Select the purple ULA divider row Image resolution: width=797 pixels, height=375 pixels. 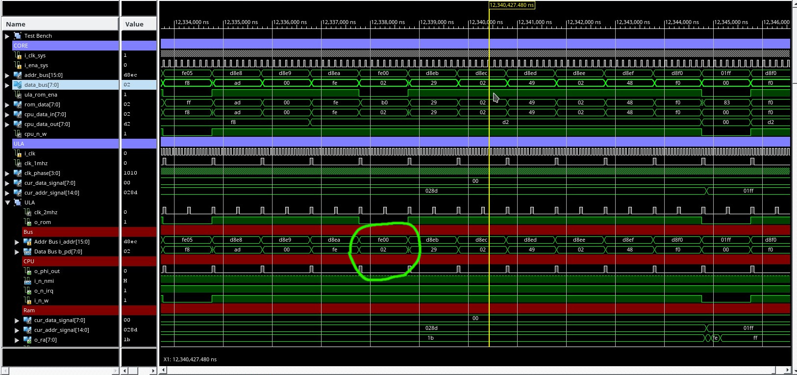coord(65,144)
